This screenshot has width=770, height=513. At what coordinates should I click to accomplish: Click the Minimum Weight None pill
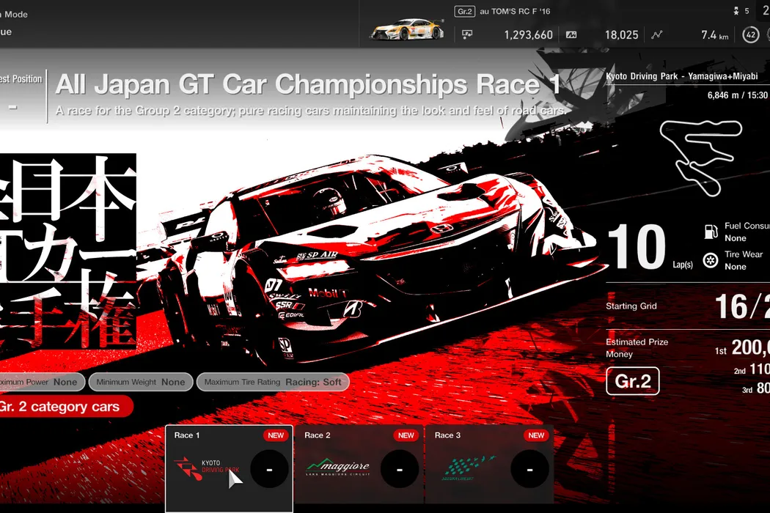pos(141,382)
